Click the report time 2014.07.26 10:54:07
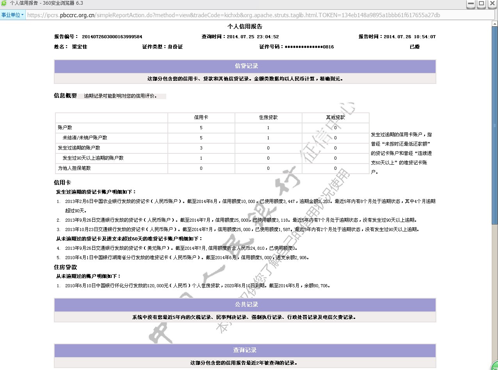 click(x=409, y=37)
